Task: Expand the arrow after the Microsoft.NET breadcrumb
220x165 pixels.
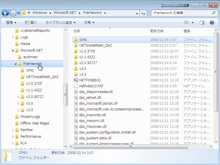Action: pos(80,13)
